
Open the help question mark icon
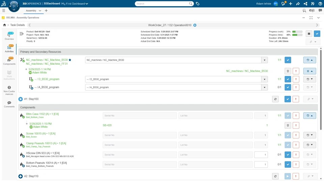pyautogui.click(x=320, y=4)
